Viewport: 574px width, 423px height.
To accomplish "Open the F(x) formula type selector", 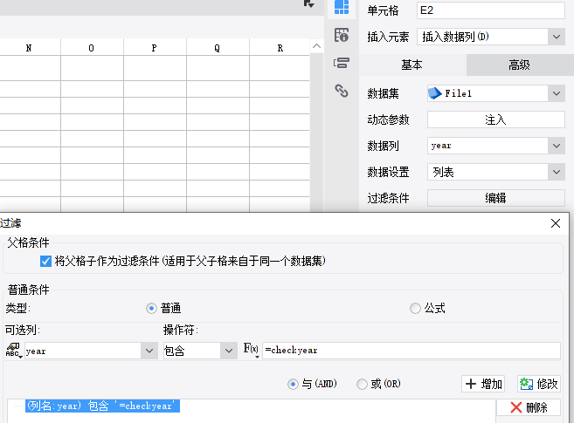I will click(x=252, y=350).
